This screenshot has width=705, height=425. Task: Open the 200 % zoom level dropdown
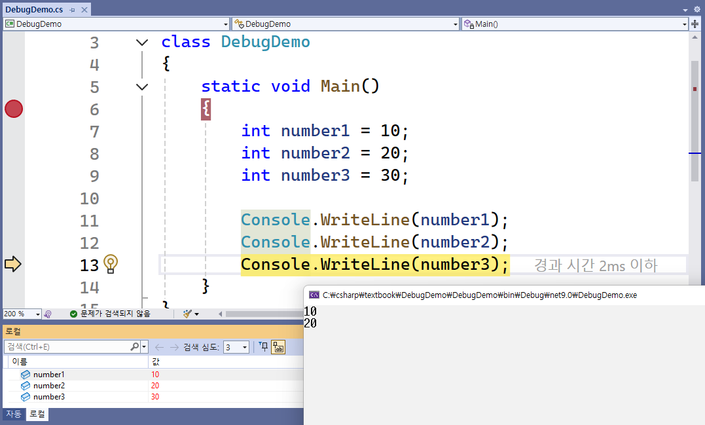point(37,314)
